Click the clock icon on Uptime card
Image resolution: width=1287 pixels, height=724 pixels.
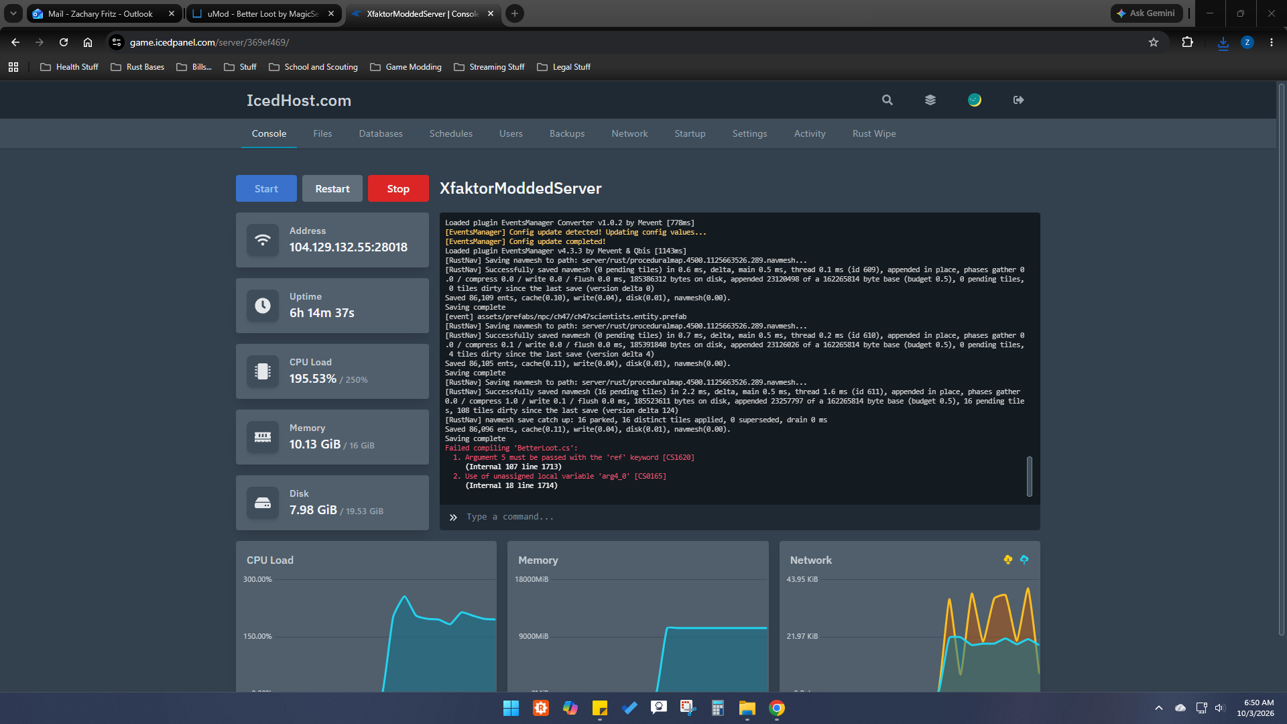[263, 306]
